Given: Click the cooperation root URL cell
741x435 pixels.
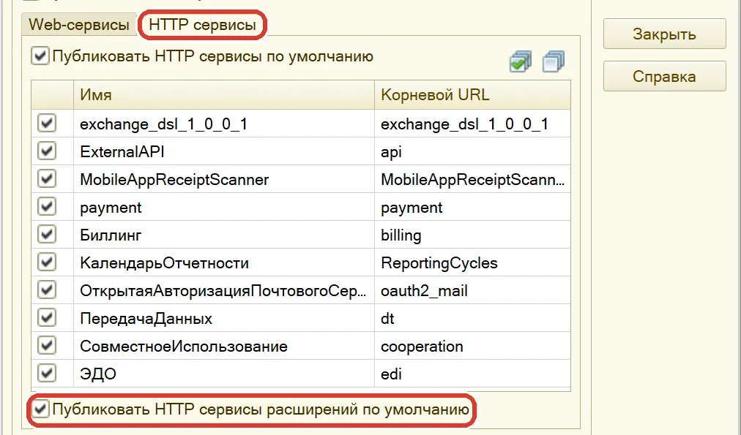Looking at the screenshot, I should point(472,347).
